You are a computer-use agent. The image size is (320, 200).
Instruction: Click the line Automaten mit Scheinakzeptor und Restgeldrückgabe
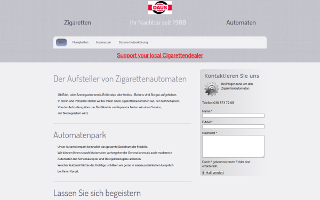pyautogui.click(x=99, y=159)
